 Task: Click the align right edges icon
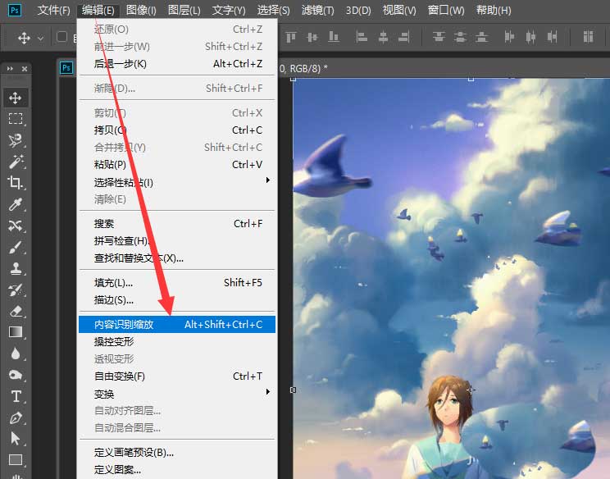point(404,37)
